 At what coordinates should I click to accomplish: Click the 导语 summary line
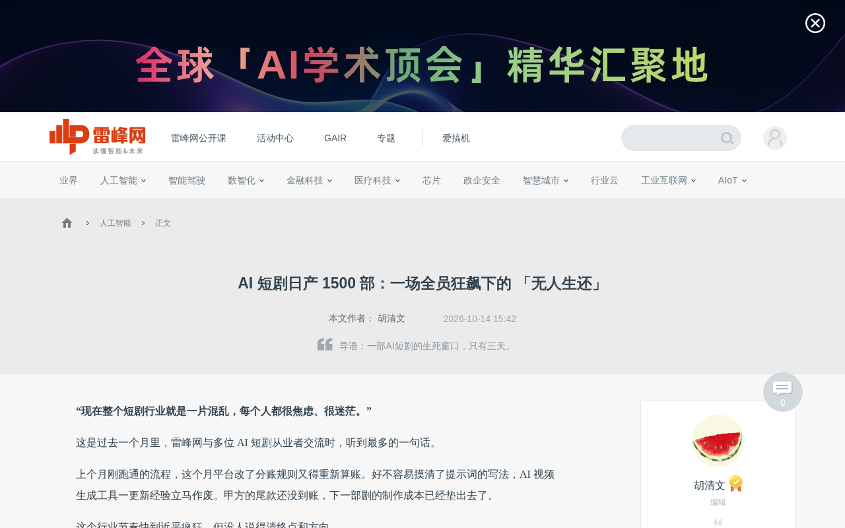[427, 346]
